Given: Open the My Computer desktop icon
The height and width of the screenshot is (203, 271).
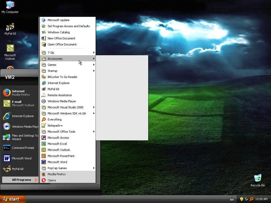Looking at the screenshot, I should (10, 7).
